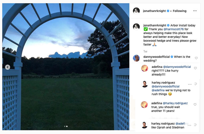Image resolution: width=204 pixels, height=134 pixels.
Task: Open options for harley.rodriguez's "rush things" comment
Action: click(x=190, y=84)
